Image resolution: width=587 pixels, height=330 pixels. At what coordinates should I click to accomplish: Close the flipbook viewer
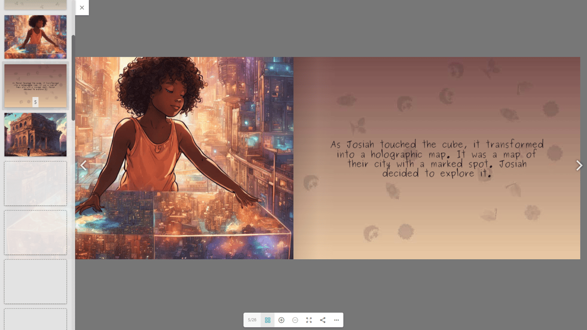[x=82, y=7]
